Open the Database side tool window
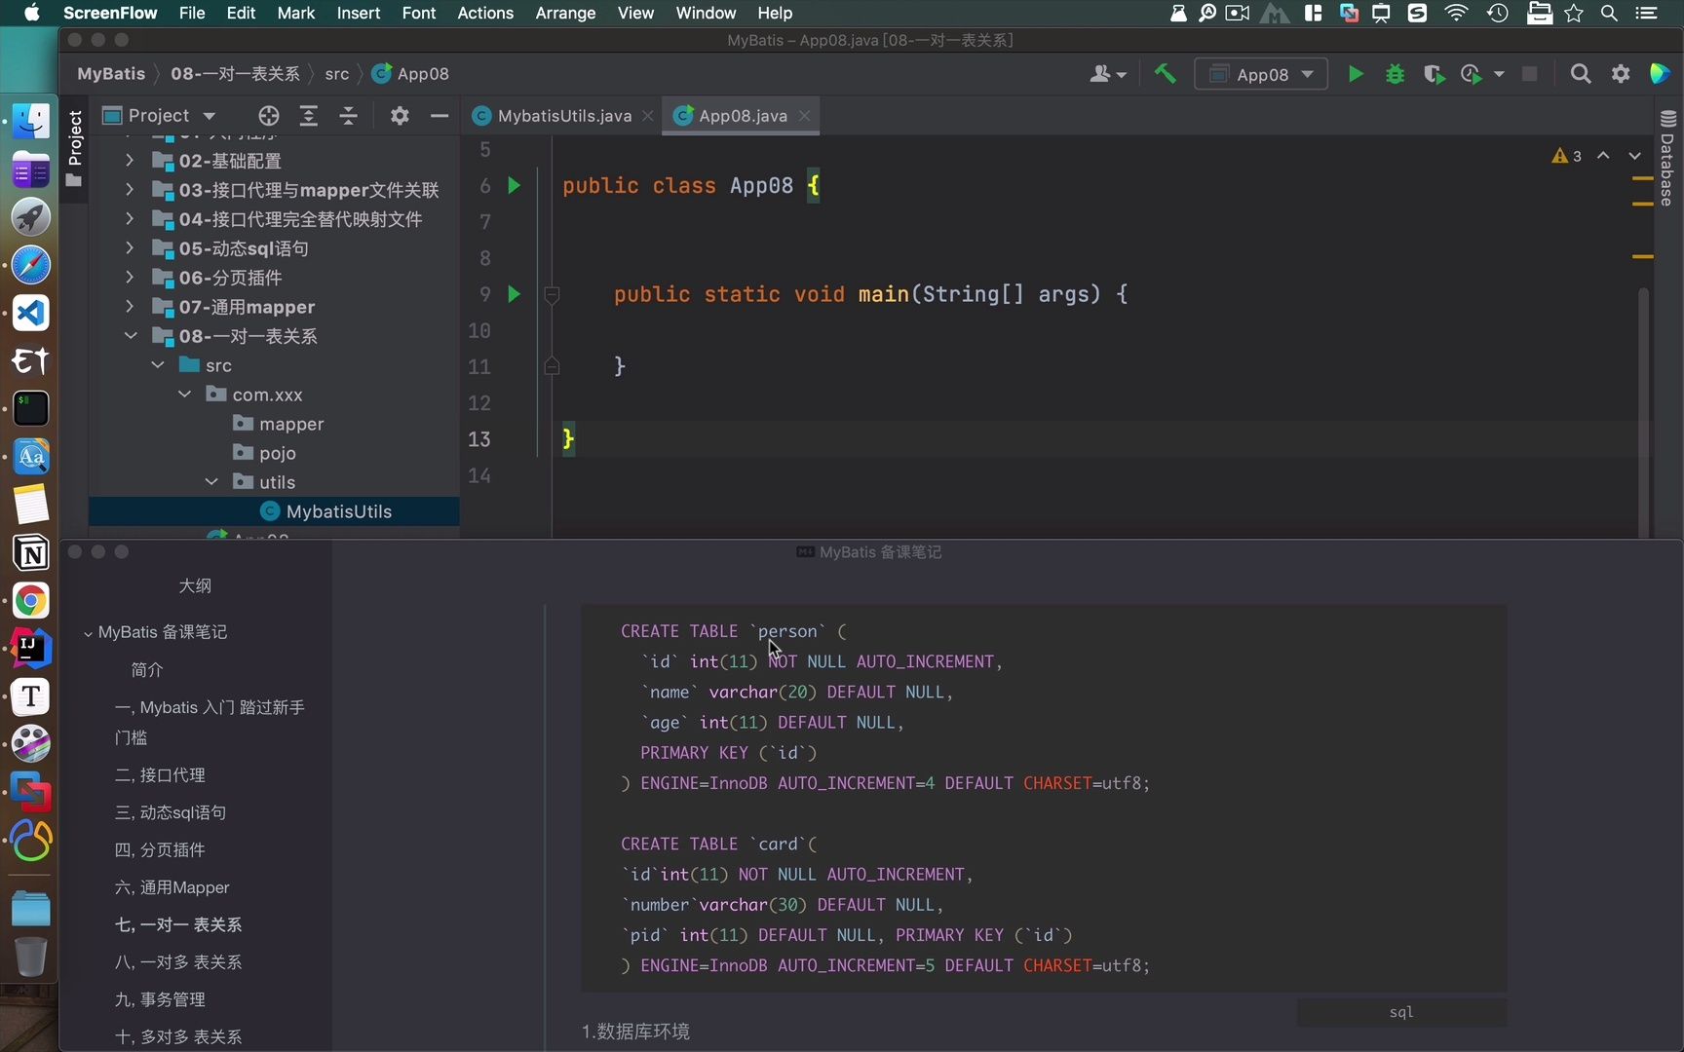The image size is (1684, 1052). tap(1667, 158)
